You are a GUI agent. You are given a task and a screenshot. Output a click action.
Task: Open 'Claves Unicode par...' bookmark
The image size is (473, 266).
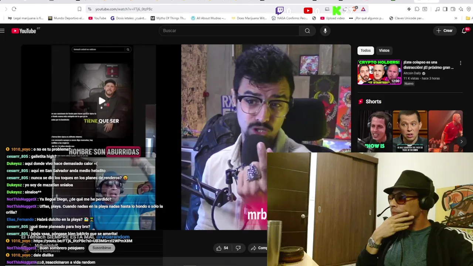pos(406,18)
